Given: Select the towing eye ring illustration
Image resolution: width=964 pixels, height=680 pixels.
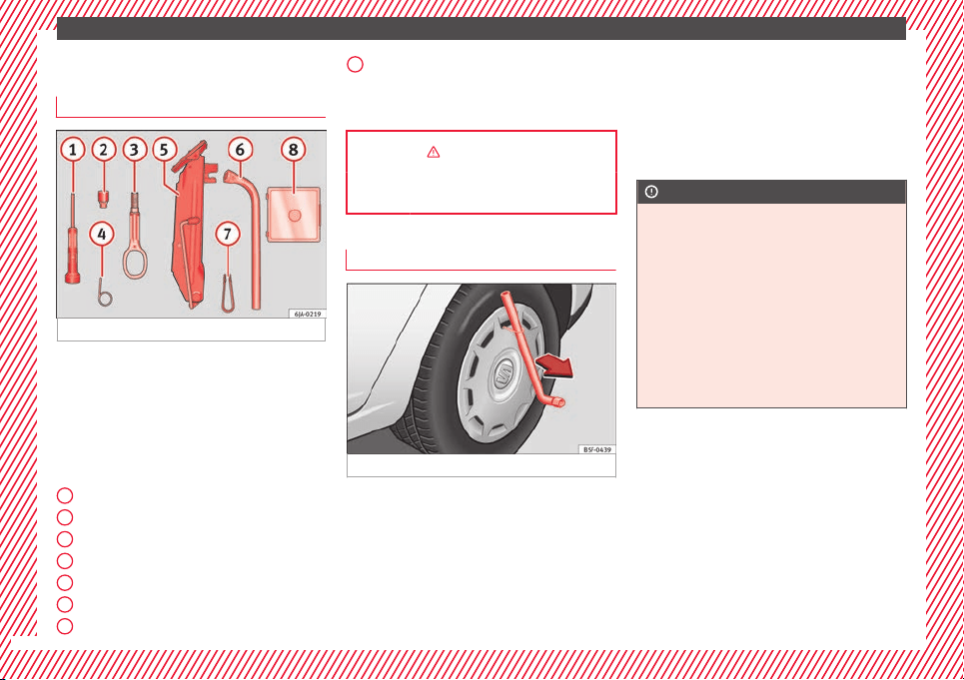Looking at the screenshot, I should (135, 237).
